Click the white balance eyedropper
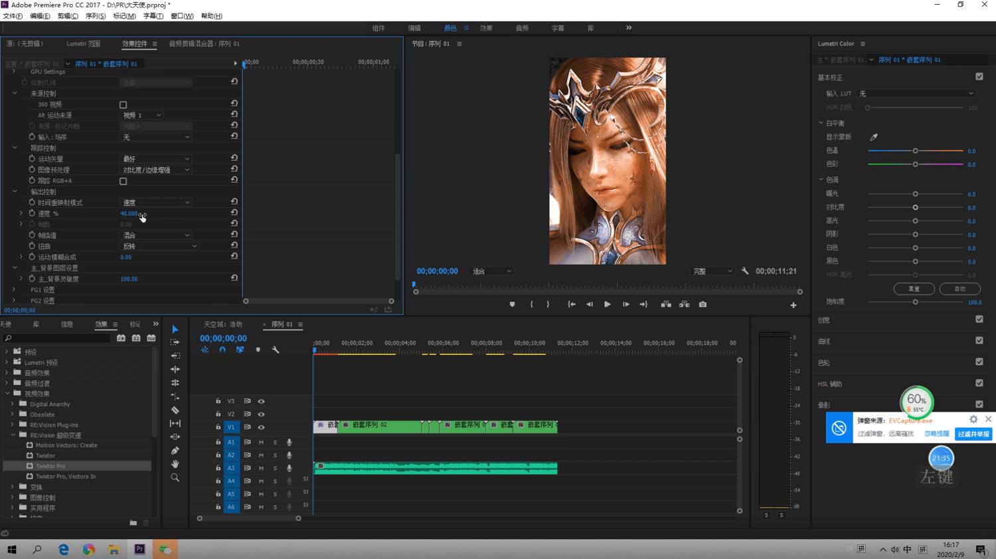Screen dimensions: 996x559 click(x=874, y=137)
